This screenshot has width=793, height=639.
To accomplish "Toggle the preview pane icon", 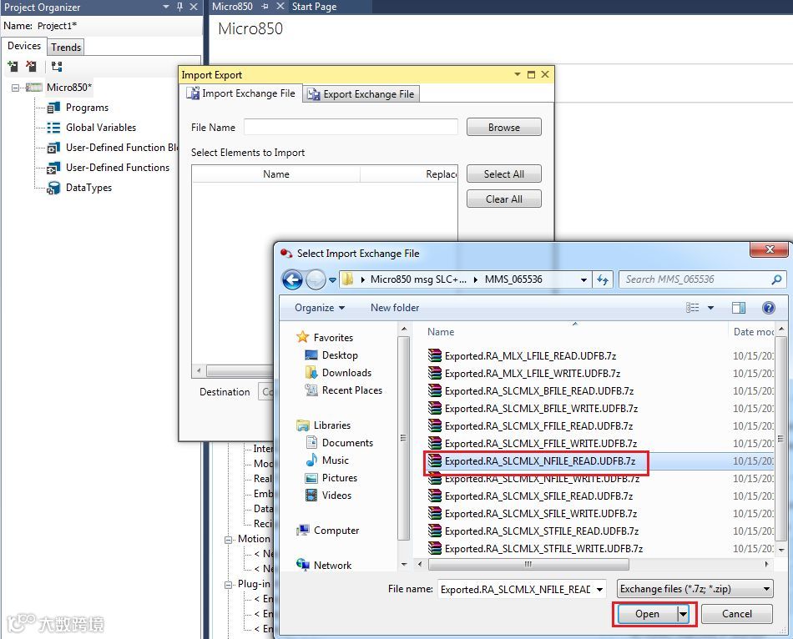I will point(739,307).
